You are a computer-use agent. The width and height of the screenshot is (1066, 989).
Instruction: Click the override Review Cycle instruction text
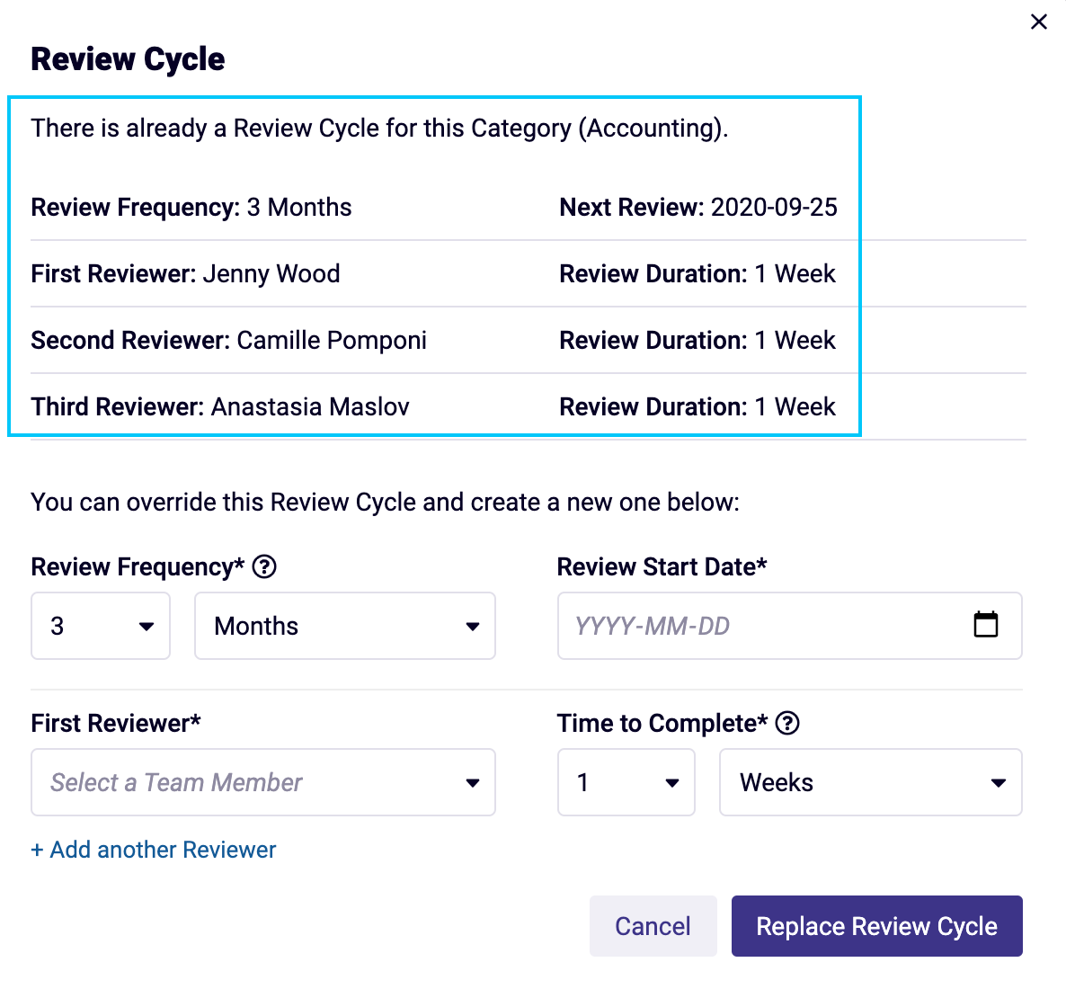click(x=385, y=503)
